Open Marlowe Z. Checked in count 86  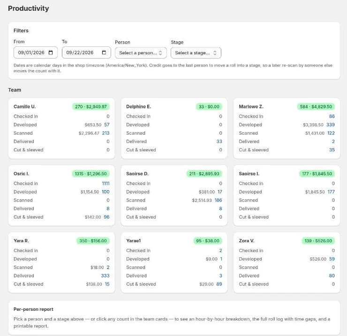[x=332, y=116]
